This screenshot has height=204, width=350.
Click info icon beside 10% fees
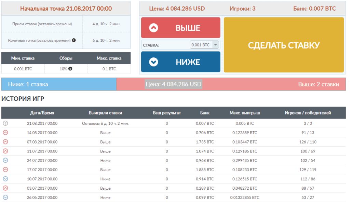coord(70,69)
